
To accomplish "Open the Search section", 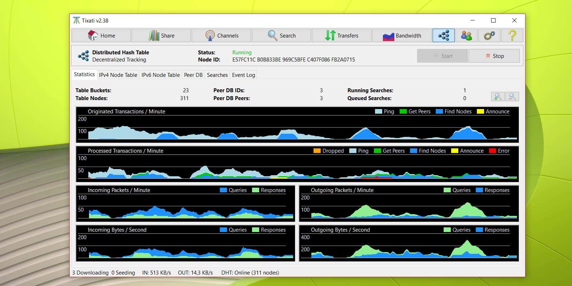I will point(281,35).
